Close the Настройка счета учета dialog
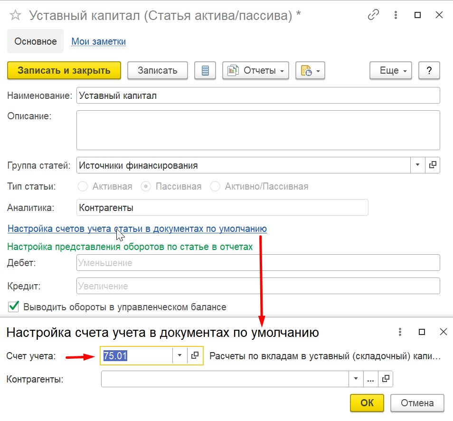The height and width of the screenshot is (421, 453). [444, 332]
